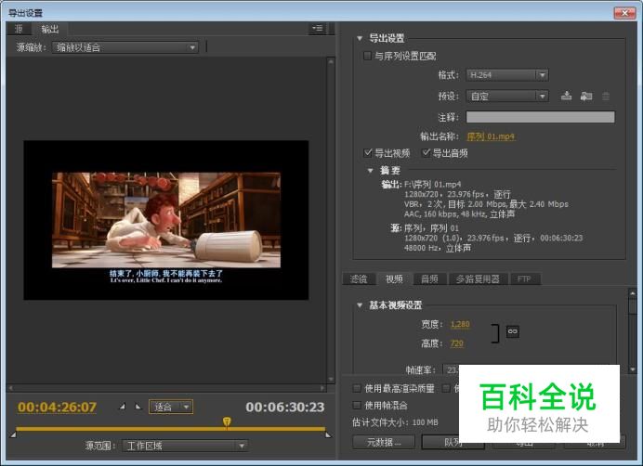The image size is (643, 466).
Task: Click the set in point triangle icon
Action: point(123,407)
